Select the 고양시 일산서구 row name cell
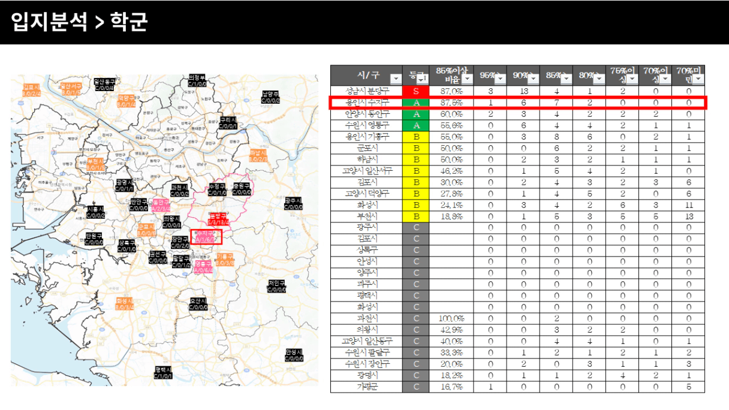729x410 pixels. click(x=367, y=171)
